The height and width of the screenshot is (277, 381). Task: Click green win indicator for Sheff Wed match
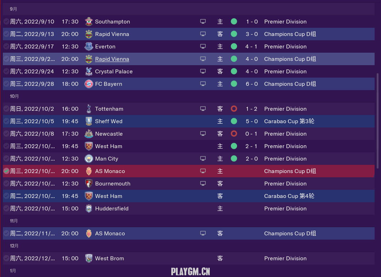(x=234, y=121)
